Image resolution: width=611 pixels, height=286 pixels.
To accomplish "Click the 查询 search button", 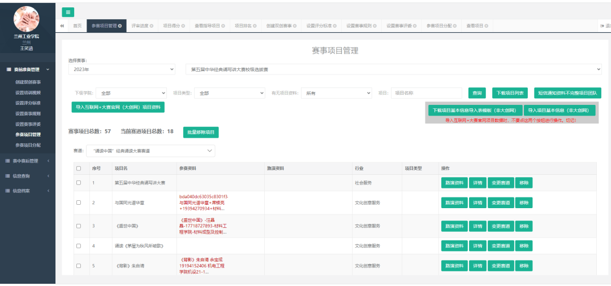I will [477, 93].
